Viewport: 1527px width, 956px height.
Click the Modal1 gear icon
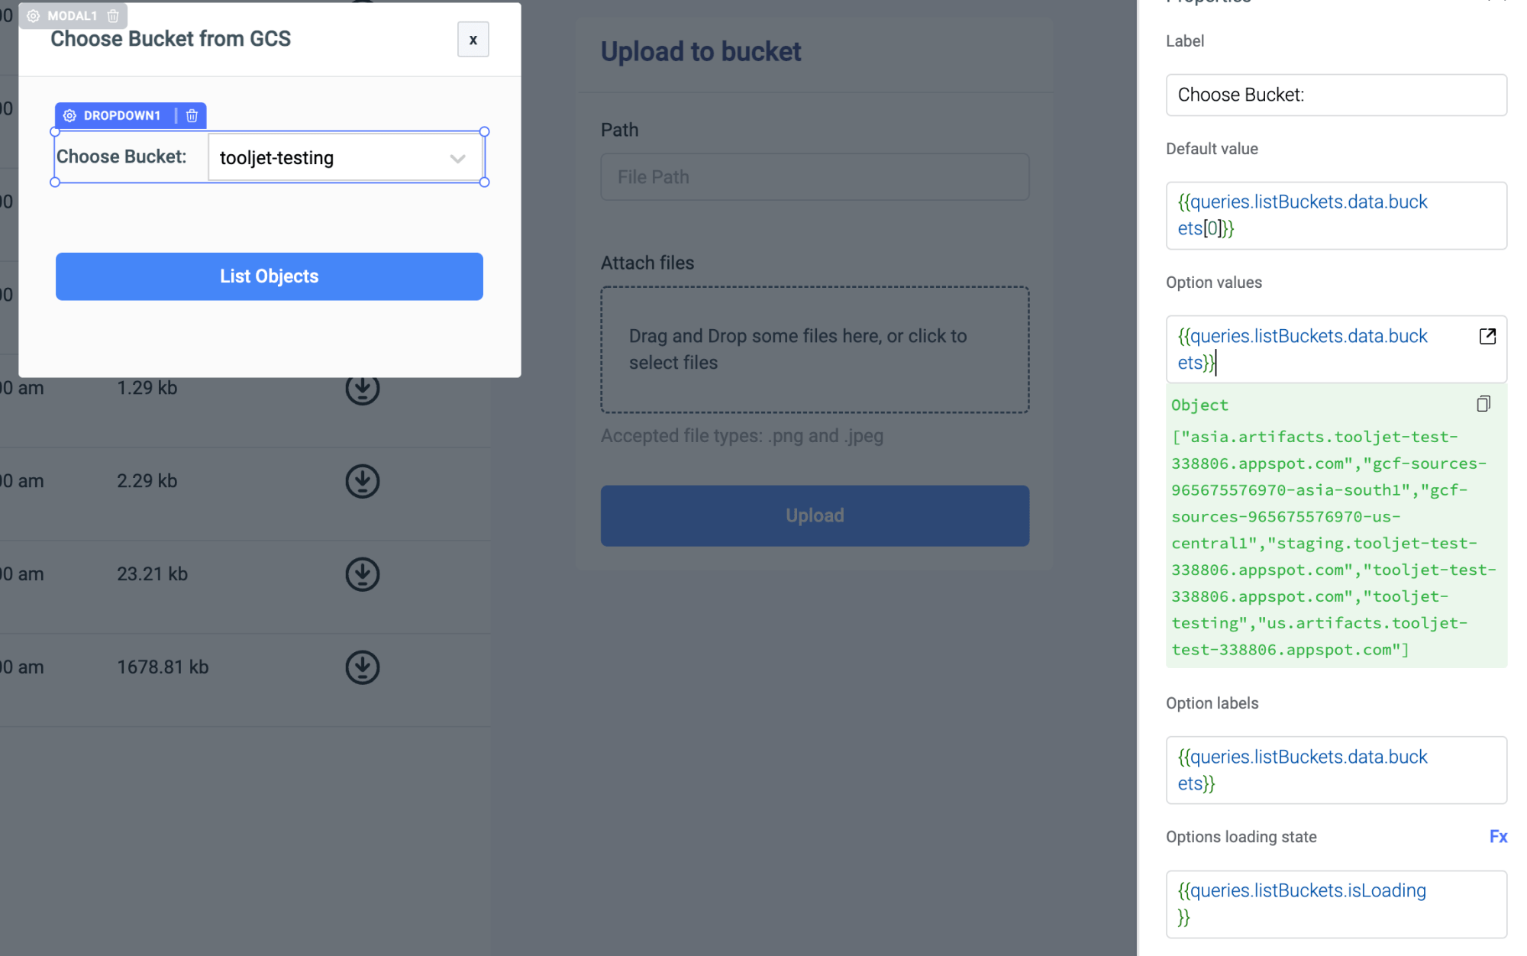(34, 16)
